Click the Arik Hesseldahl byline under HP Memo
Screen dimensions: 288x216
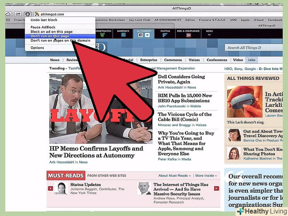pyautogui.click(x=62, y=162)
